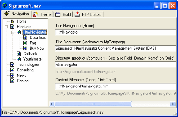Open the Theme tab
Screen dimensions: 178x117
coord(42,14)
